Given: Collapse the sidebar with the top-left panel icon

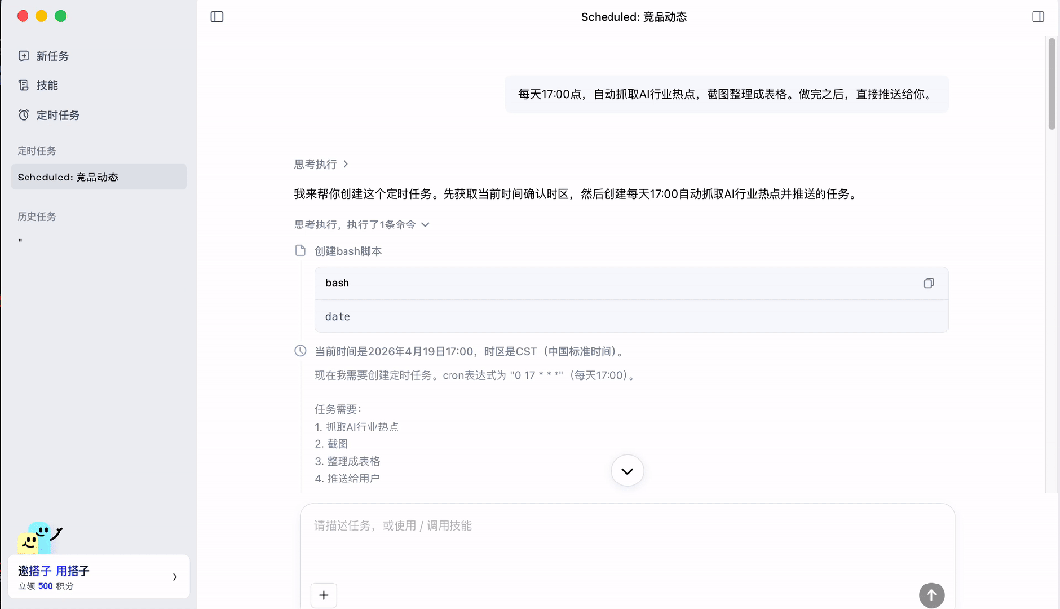Looking at the screenshot, I should point(216,17).
